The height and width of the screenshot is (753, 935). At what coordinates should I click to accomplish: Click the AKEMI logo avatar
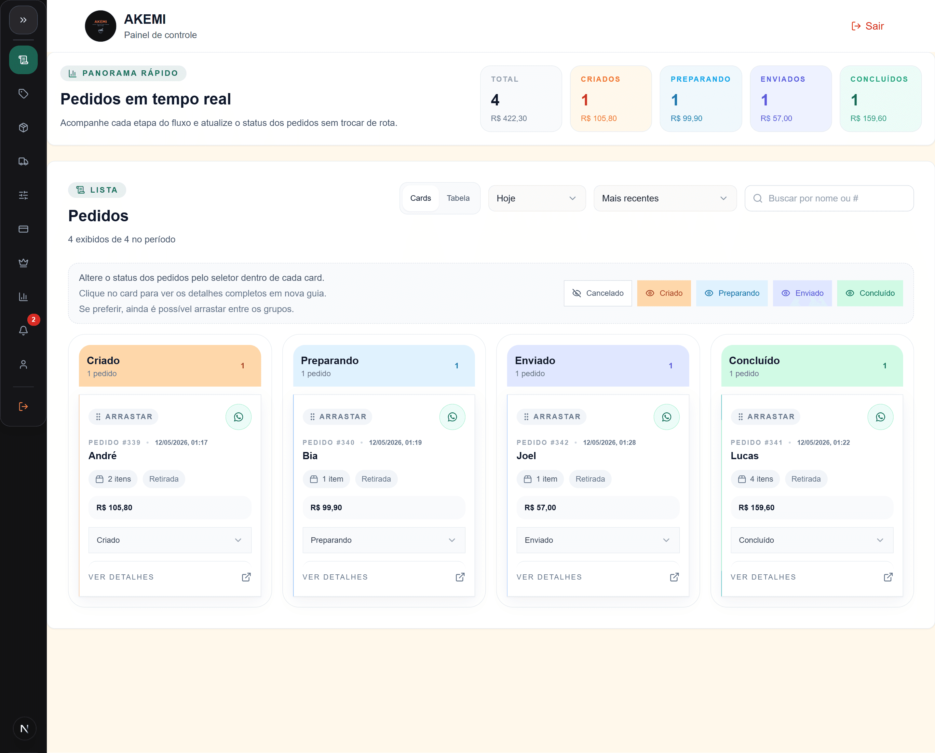pyautogui.click(x=101, y=26)
